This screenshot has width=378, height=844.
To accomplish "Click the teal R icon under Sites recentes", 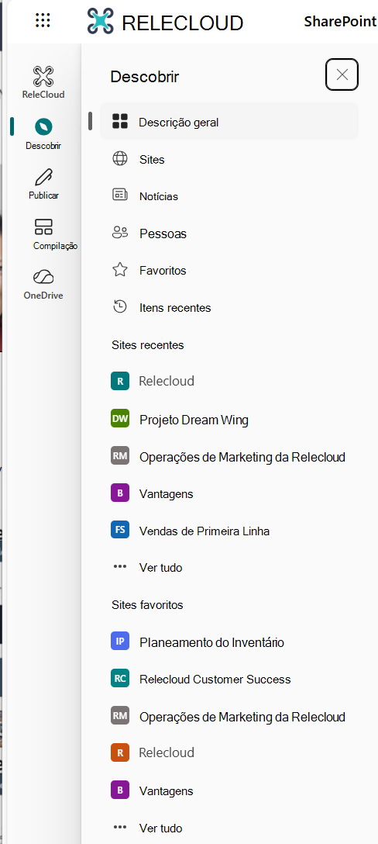I will pyautogui.click(x=120, y=381).
